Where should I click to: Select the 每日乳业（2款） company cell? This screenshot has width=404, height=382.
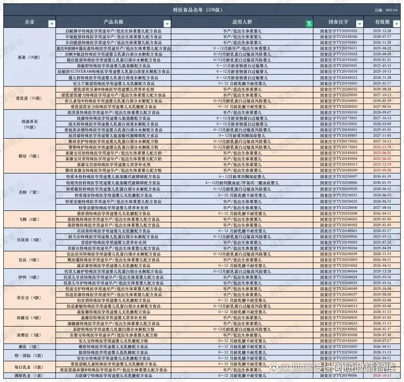[x=30, y=367]
